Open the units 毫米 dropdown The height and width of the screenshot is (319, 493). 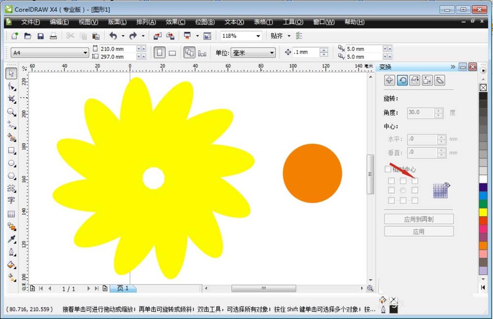point(271,53)
